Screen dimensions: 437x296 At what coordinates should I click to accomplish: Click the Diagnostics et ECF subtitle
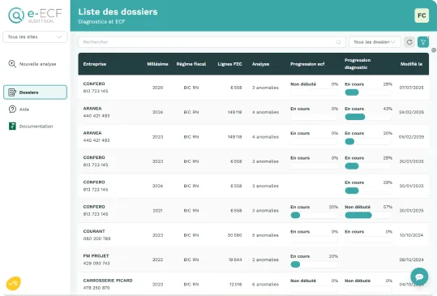coord(101,22)
